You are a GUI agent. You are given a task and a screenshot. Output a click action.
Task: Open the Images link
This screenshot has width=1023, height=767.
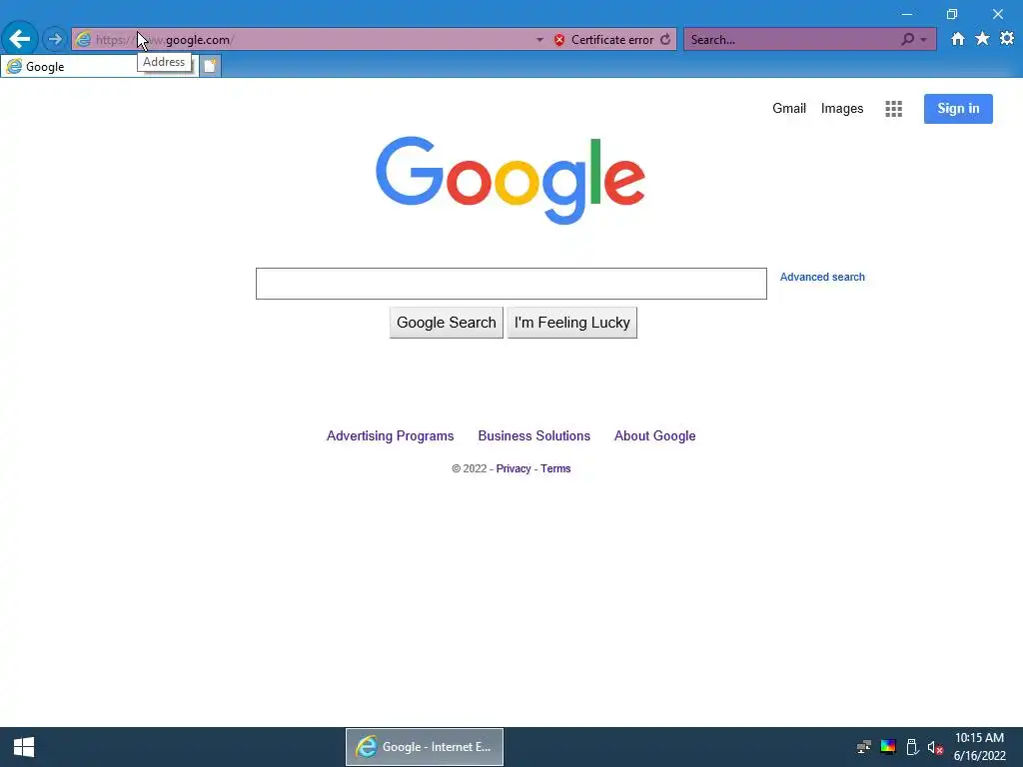[841, 108]
